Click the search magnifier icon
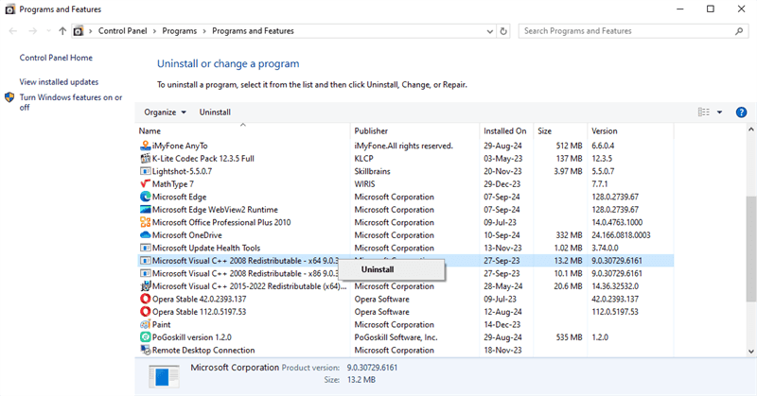This screenshot has width=757, height=396. pyautogui.click(x=739, y=31)
